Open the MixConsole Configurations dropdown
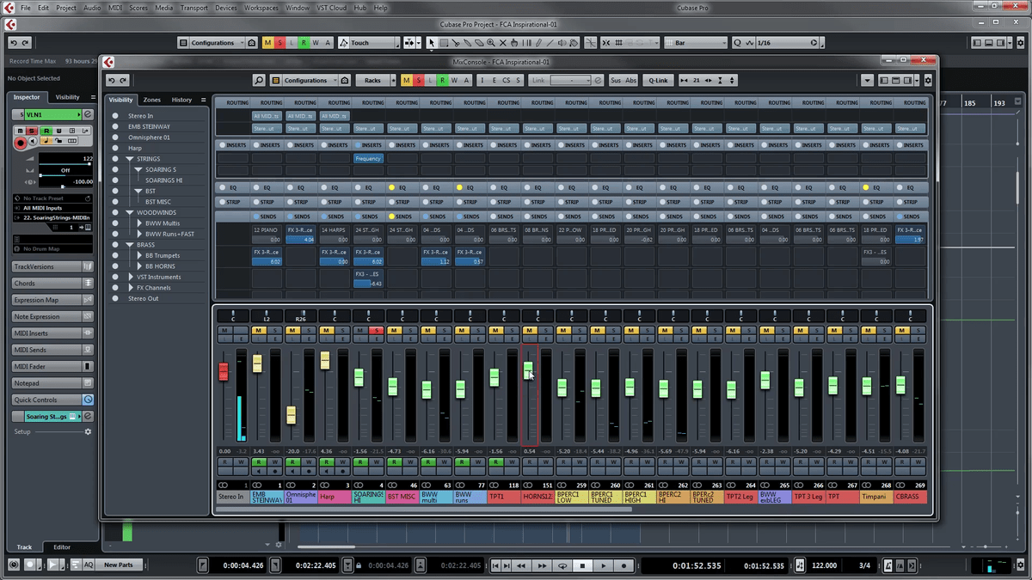 tap(311, 80)
